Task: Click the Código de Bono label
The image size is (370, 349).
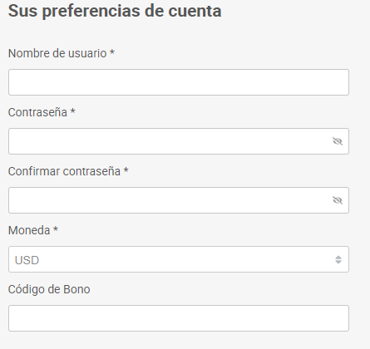Action: tap(49, 289)
